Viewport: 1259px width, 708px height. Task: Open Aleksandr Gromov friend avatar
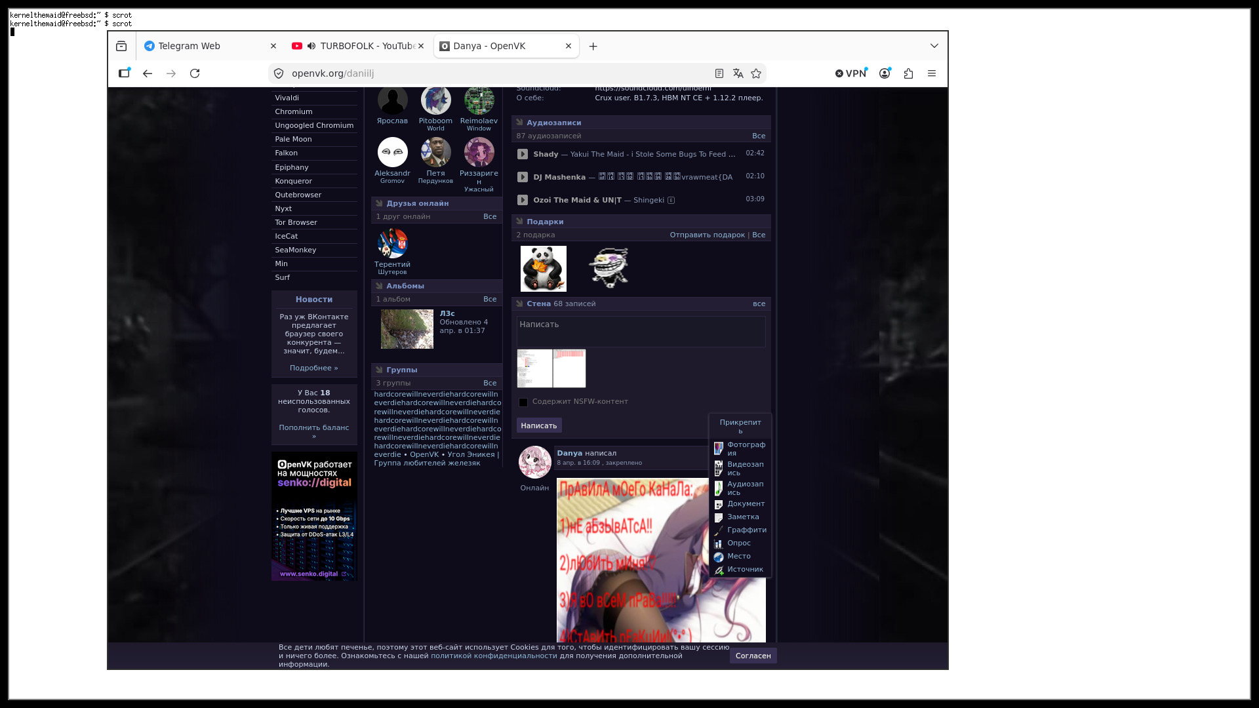pos(392,152)
